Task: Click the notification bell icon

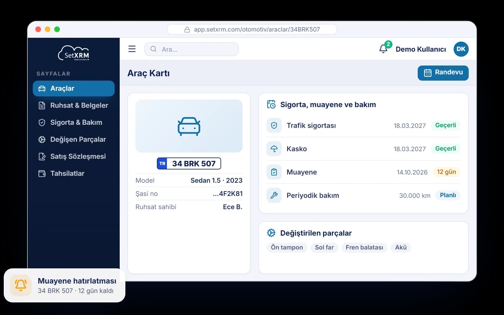Action: [383, 49]
